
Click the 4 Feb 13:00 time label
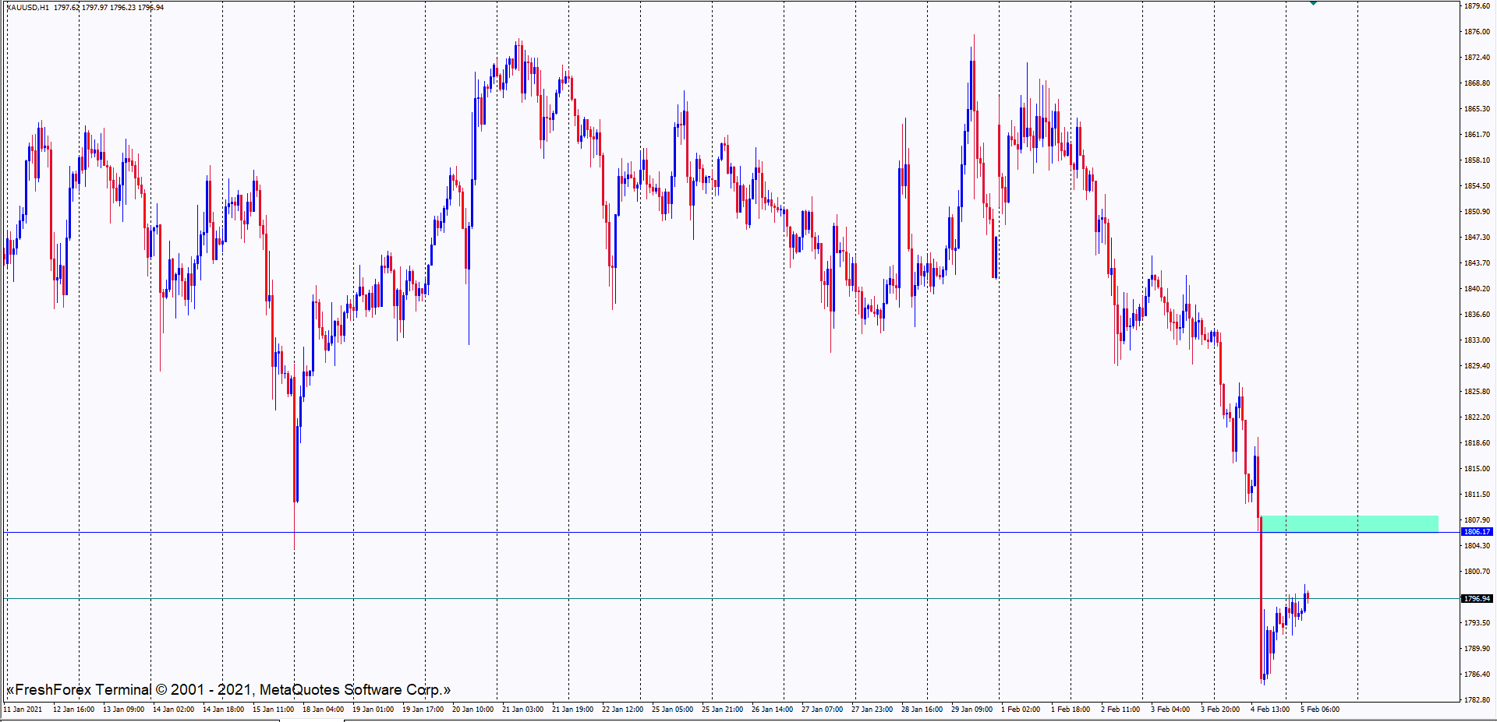point(1269,710)
